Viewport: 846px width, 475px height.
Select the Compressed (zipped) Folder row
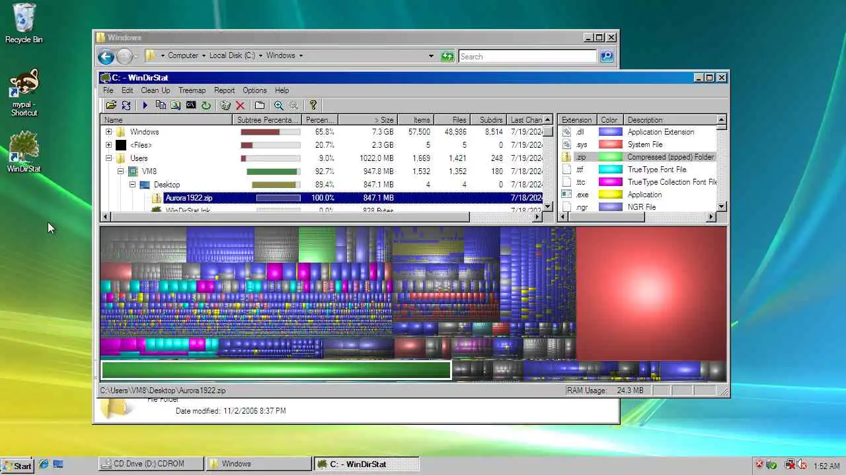pos(638,157)
